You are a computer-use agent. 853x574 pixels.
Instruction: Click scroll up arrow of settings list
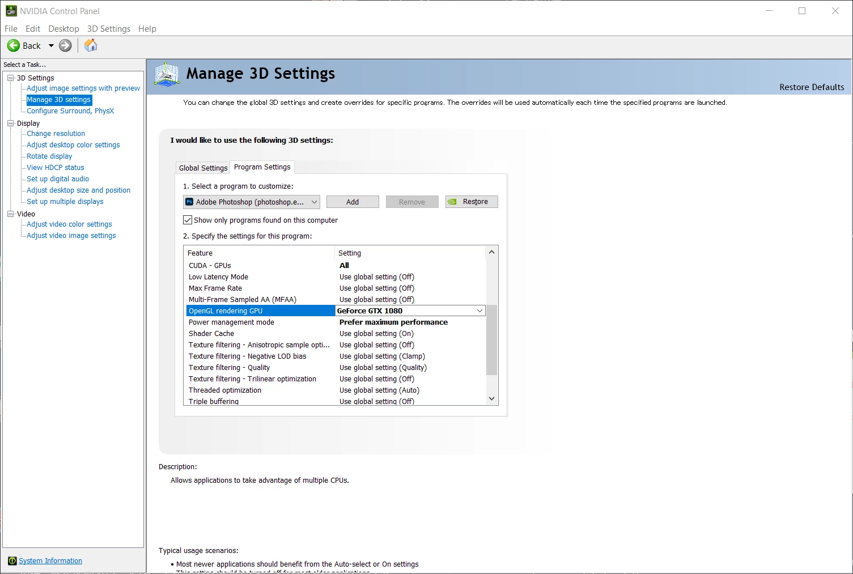coord(491,252)
